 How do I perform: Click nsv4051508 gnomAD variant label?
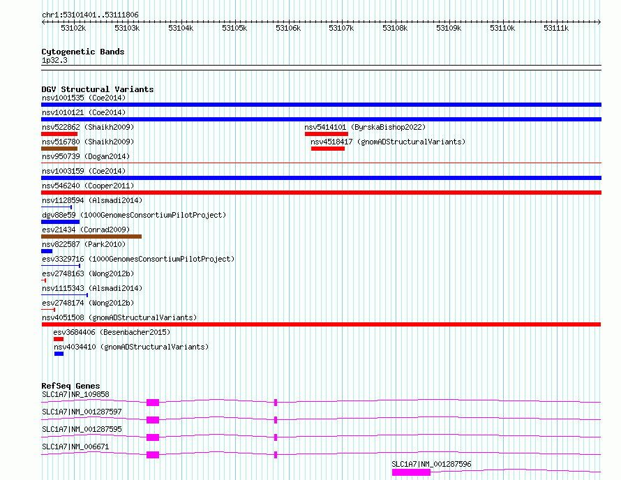point(119,317)
